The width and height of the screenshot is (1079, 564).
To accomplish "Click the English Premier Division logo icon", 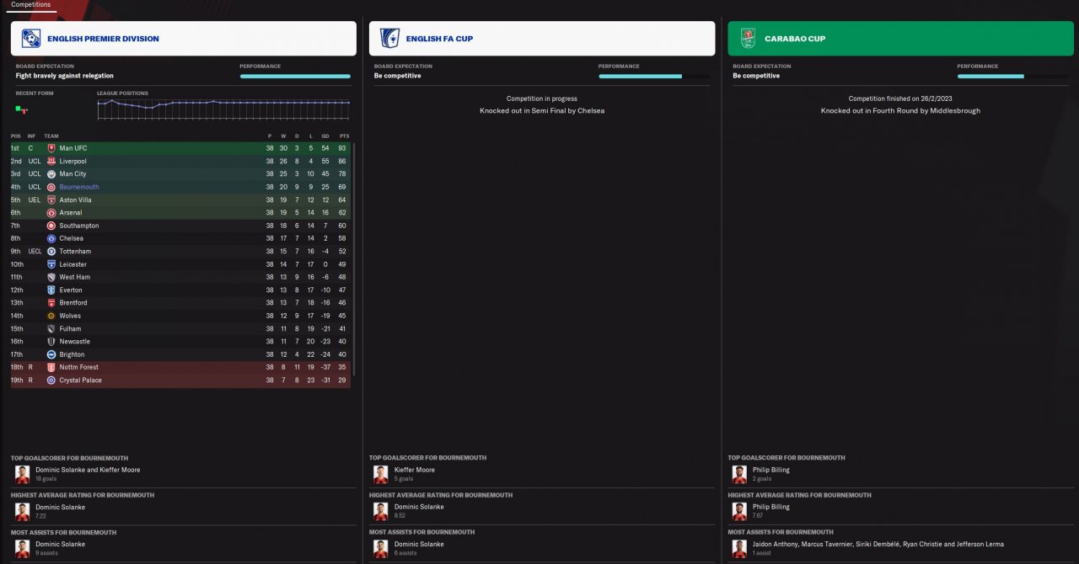I will [30, 38].
